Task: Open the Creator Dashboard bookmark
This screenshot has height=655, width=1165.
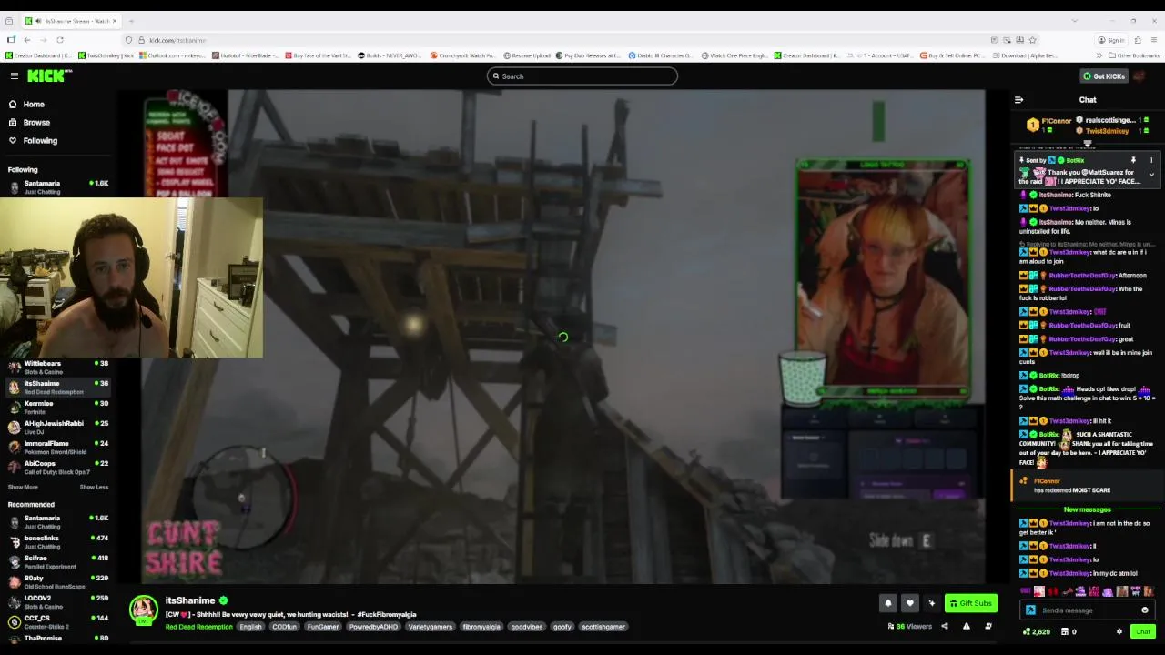Action: pos(39,55)
